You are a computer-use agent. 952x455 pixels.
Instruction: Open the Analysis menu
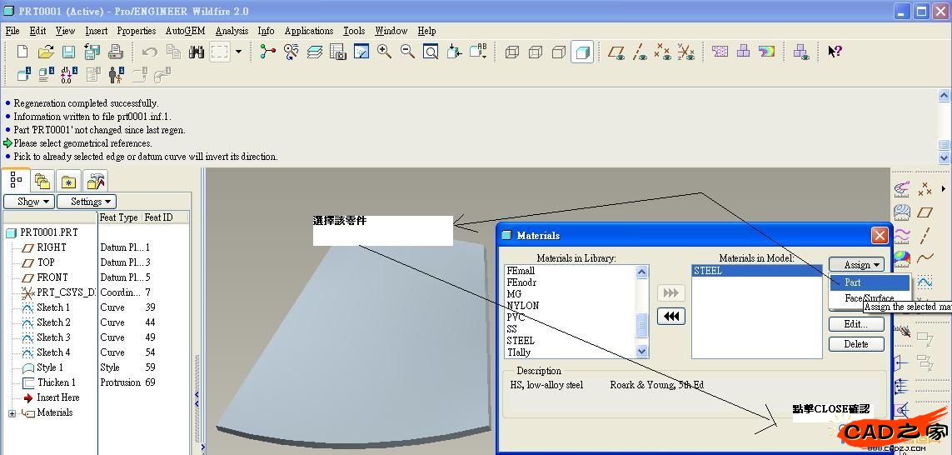(x=232, y=31)
